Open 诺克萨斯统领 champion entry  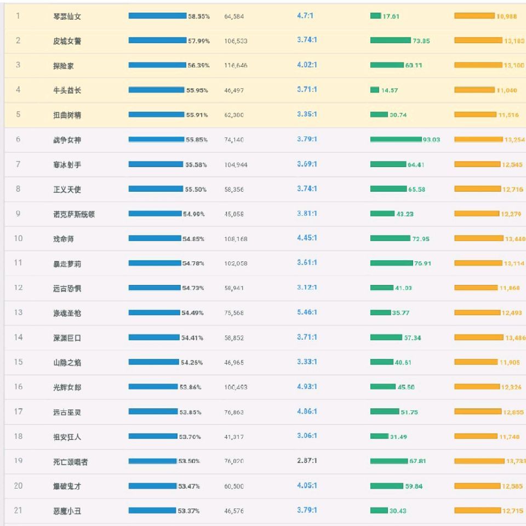pyautogui.click(x=74, y=214)
